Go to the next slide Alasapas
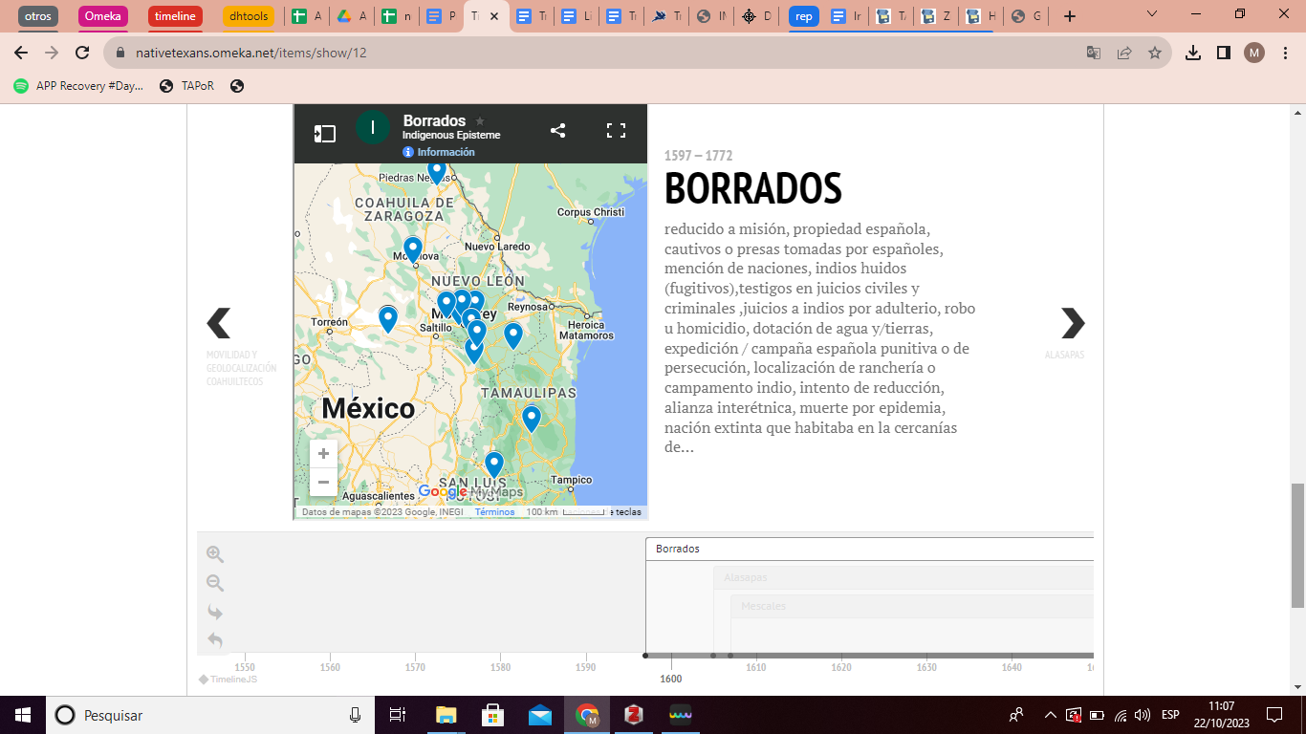Image resolution: width=1306 pixels, height=734 pixels. click(1072, 324)
